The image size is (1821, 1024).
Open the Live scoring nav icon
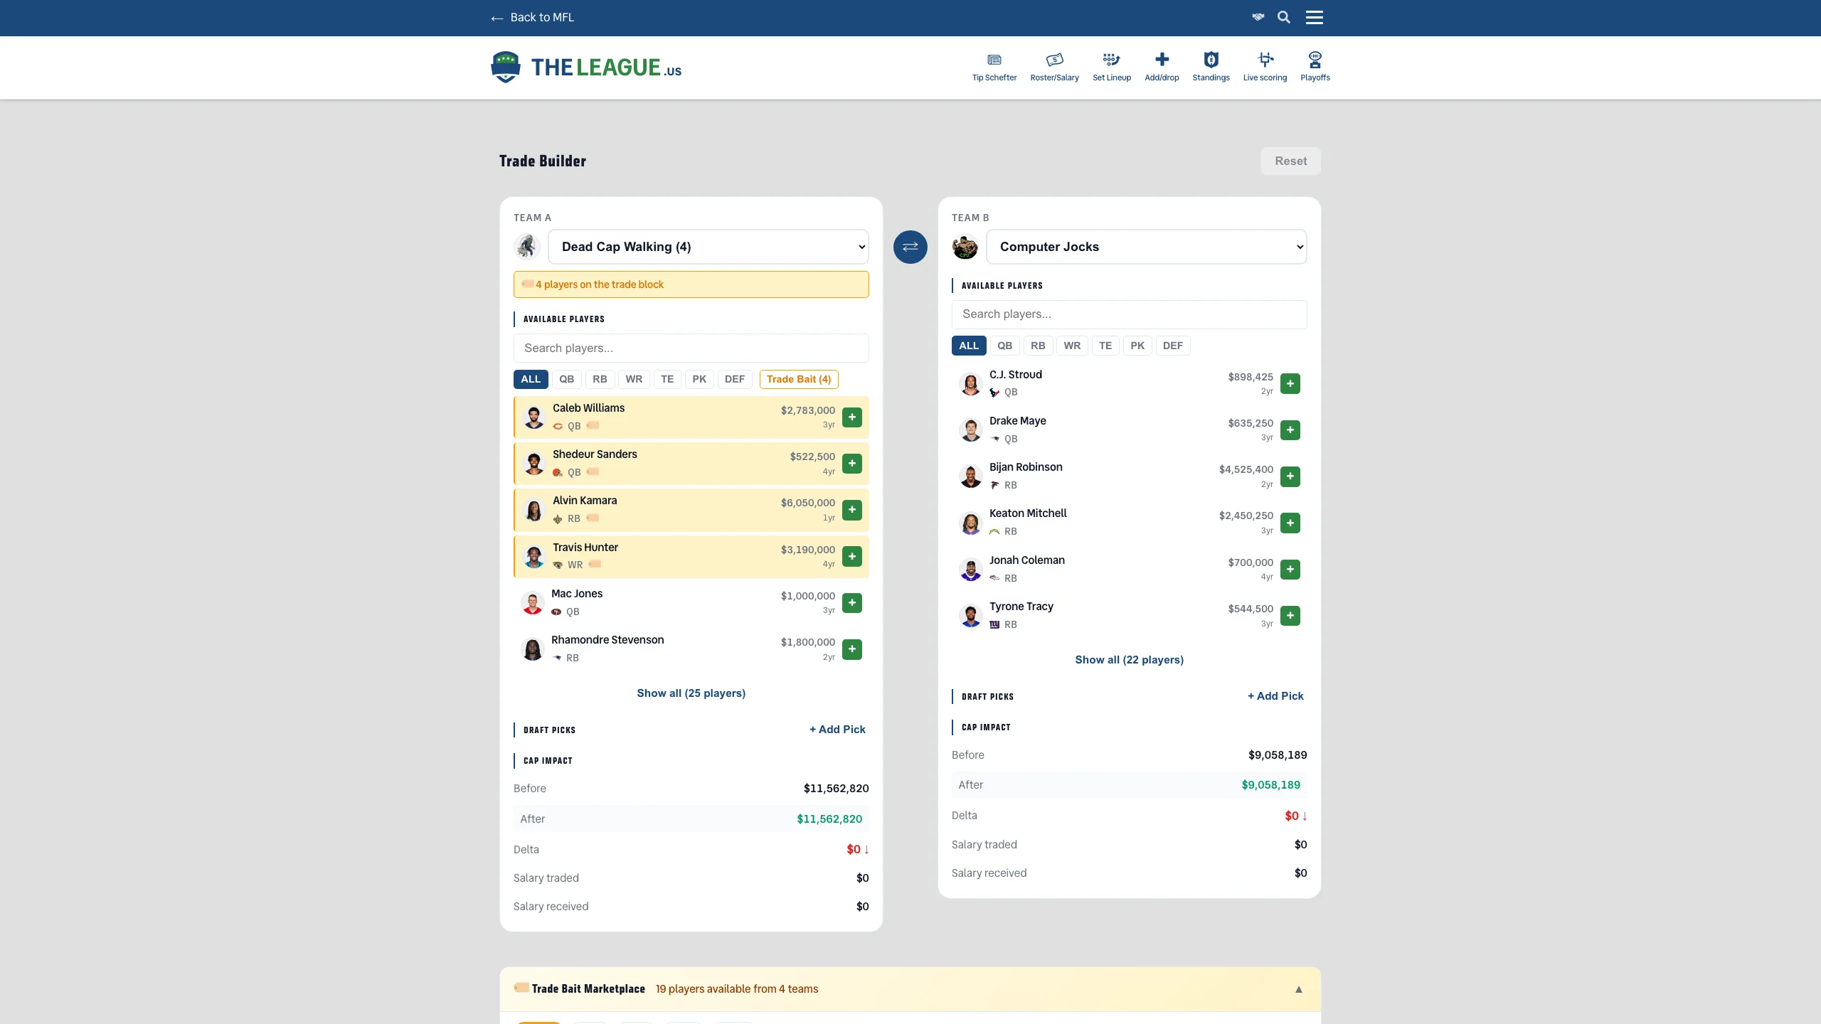click(x=1265, y=67)
